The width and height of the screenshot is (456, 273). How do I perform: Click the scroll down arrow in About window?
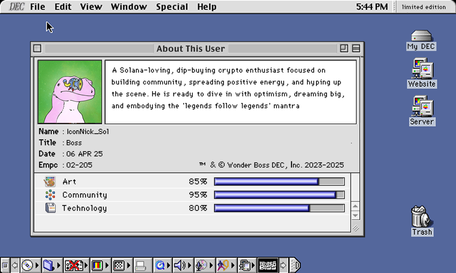pyautogui.click(x=355, y=215)
